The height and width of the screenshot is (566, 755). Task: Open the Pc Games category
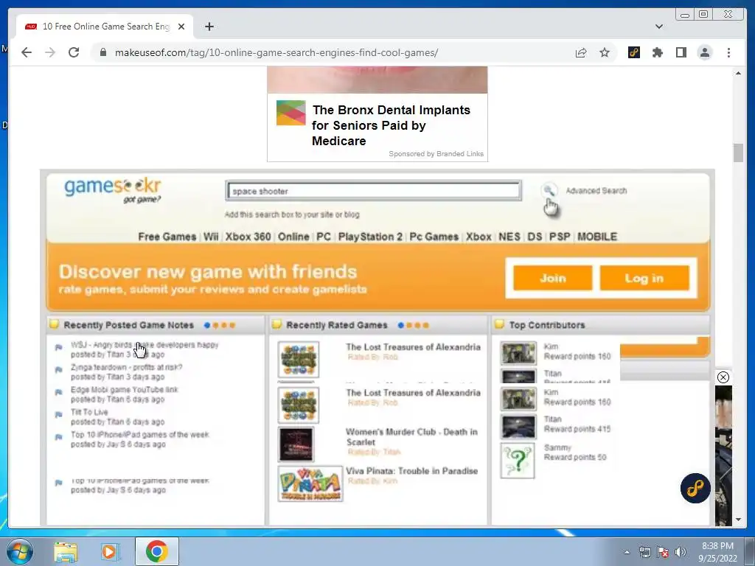(x=434, y=237)
